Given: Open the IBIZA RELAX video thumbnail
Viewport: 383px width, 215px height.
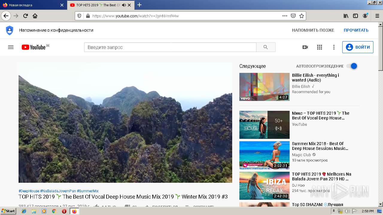Looking at the screenshot, I should (x=265, y=186).
